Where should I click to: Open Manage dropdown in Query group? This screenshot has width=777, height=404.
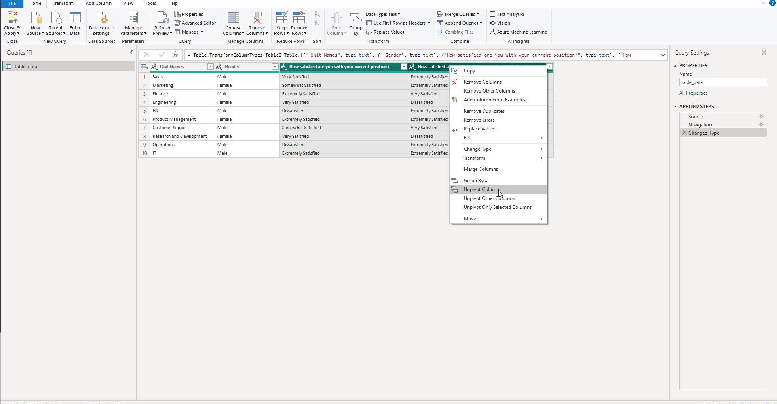(189, 32)
